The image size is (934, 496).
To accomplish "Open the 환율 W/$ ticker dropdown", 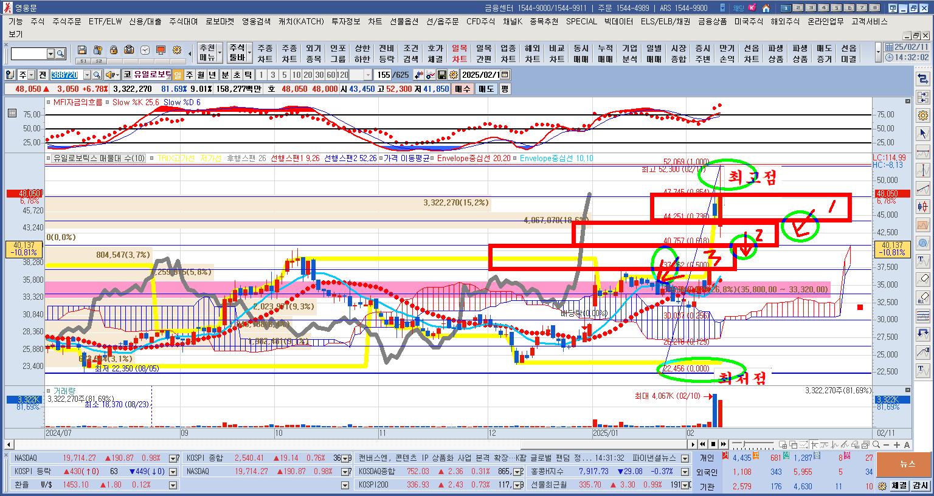I will click(x=173, y=485).
